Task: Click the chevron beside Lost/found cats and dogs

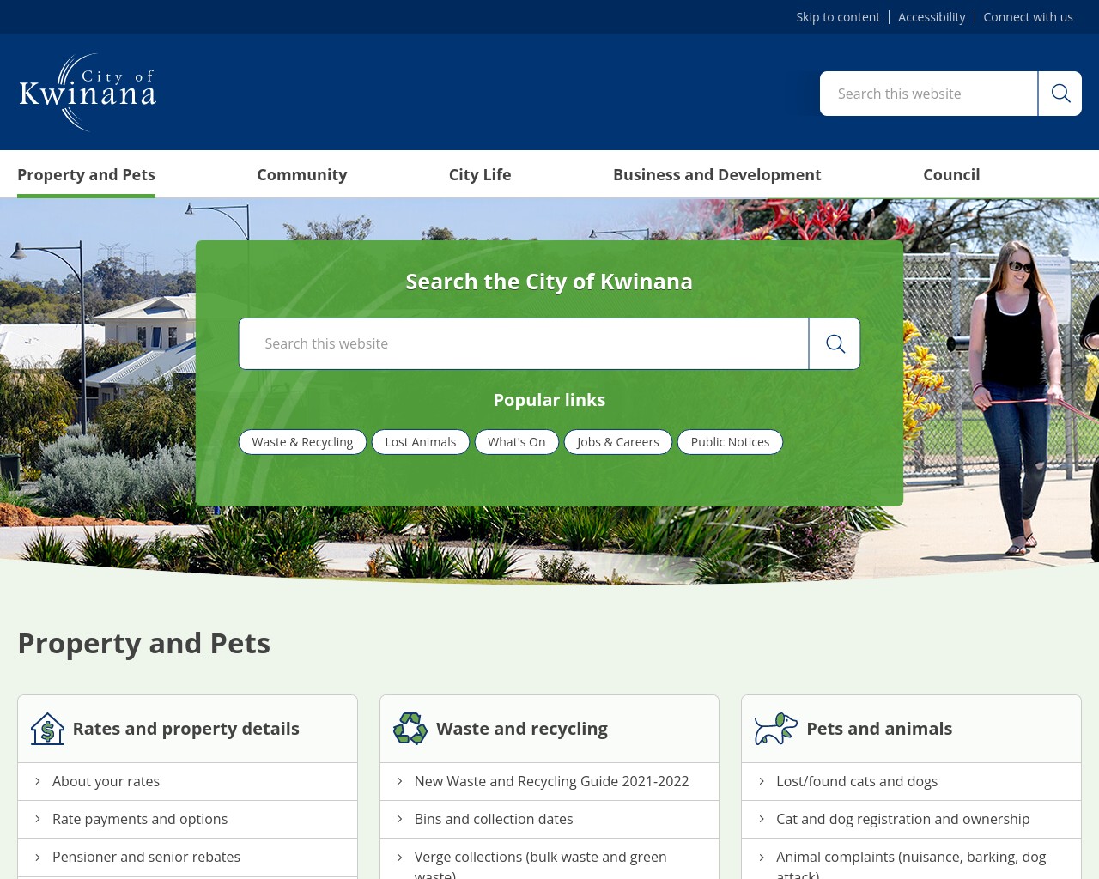Action: coord(762,781)
